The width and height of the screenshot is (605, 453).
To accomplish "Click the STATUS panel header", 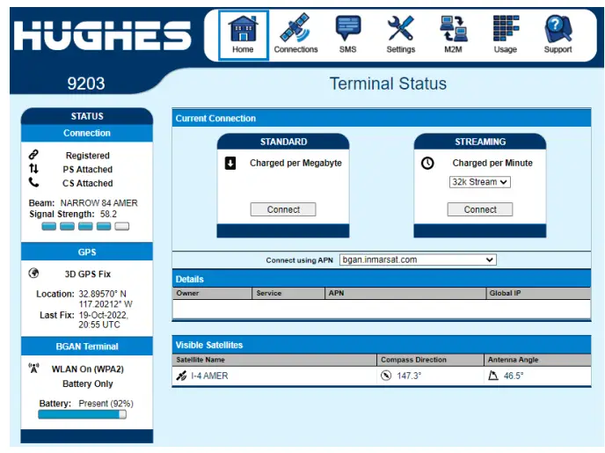I will click(87, 116).
